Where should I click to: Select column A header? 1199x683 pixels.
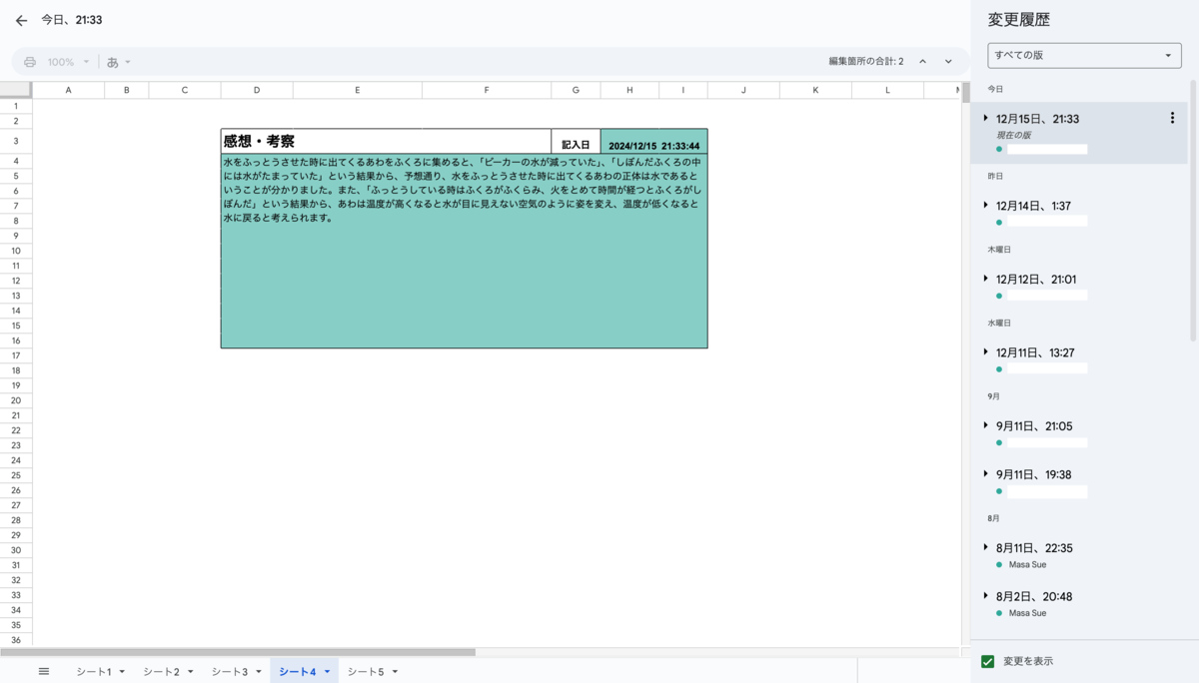tap(68, 90)
